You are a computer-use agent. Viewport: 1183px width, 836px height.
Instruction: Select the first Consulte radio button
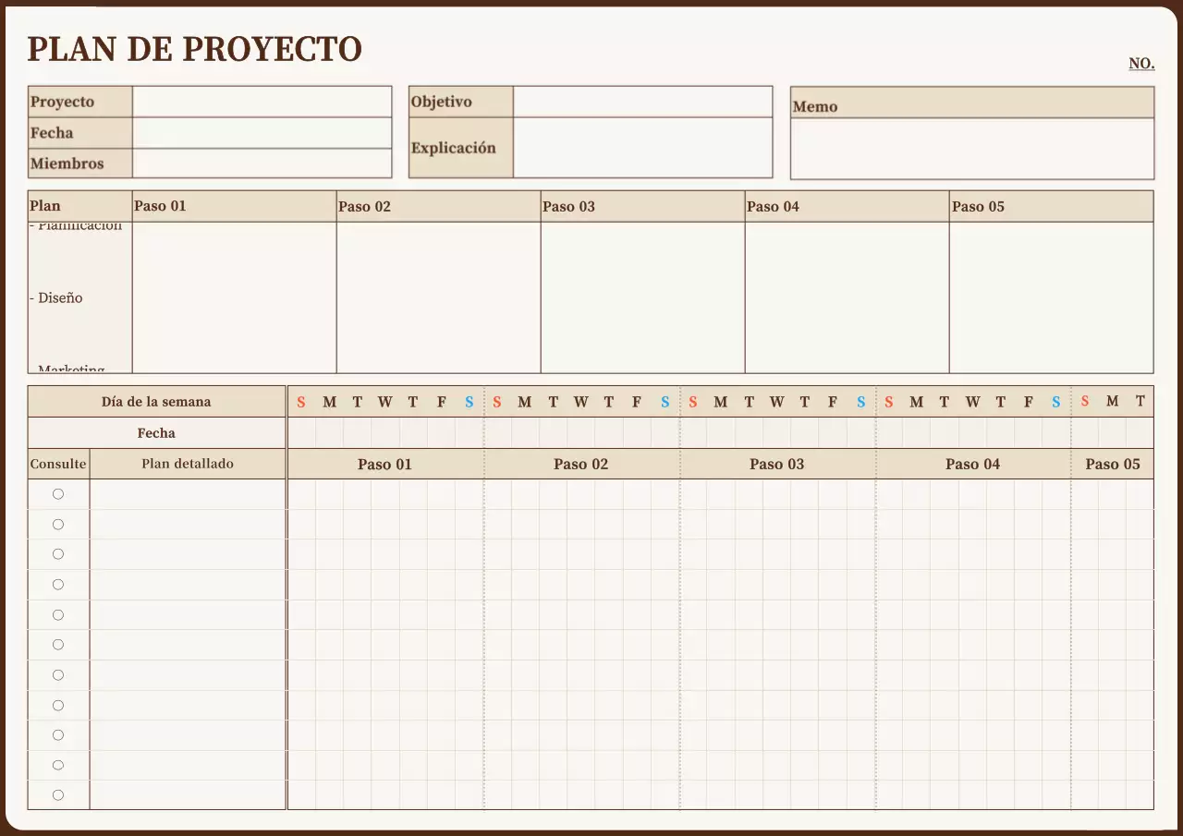tap(58, 493)
